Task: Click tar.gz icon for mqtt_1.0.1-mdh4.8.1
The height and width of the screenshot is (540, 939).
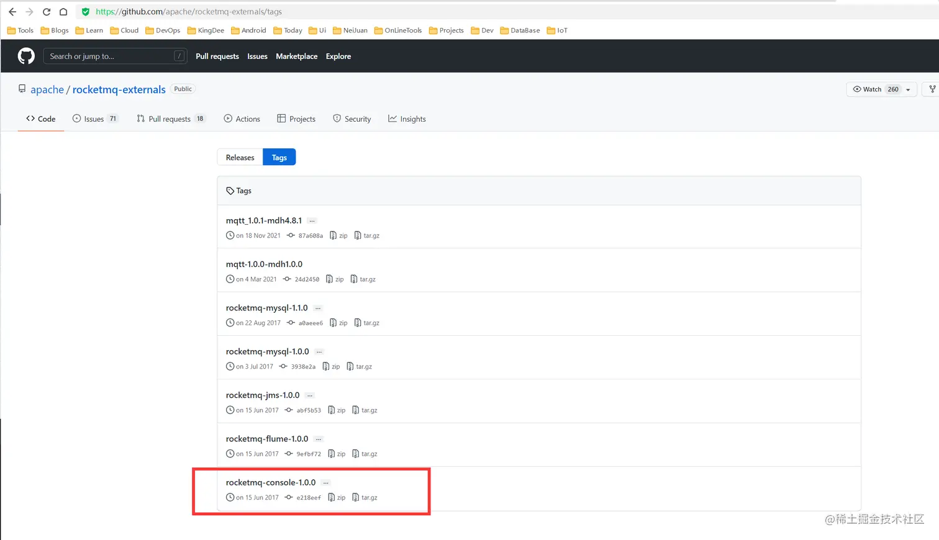Action: click(358, 236)
